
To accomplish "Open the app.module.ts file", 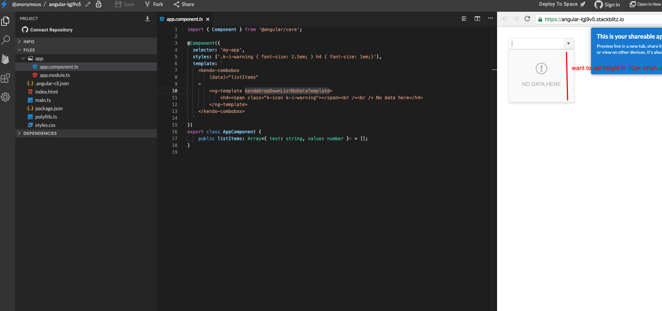I will click(55, 75).
